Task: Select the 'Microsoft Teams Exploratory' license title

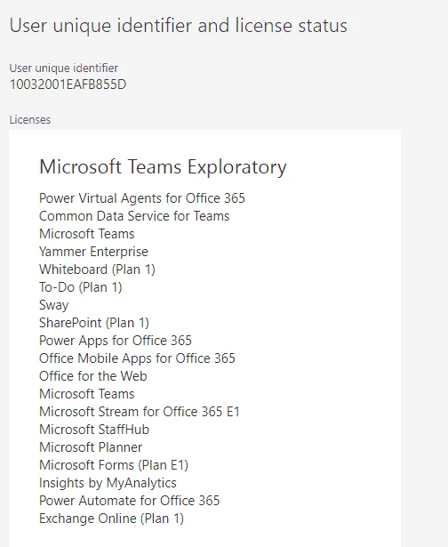Action: point(163,167)
